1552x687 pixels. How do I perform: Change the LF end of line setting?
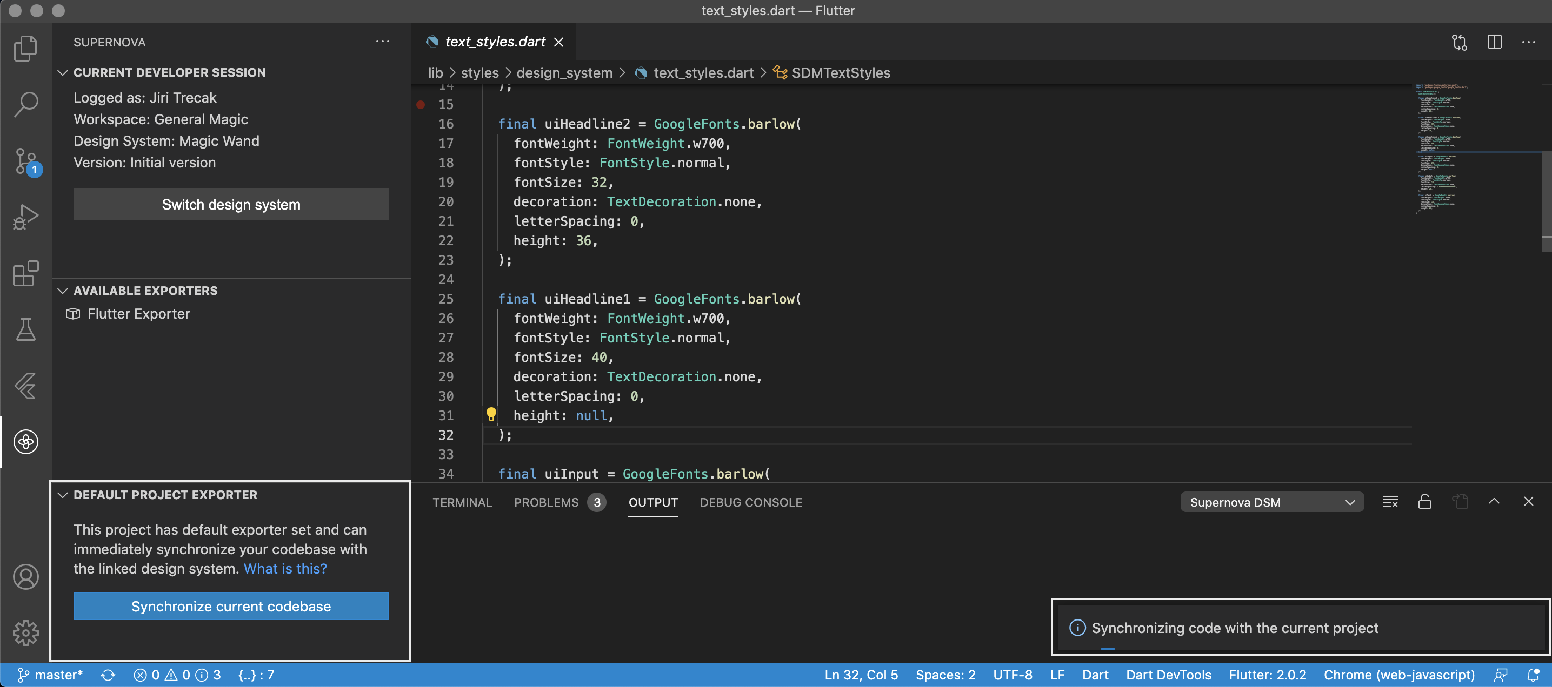click(x=1057, y=675)
